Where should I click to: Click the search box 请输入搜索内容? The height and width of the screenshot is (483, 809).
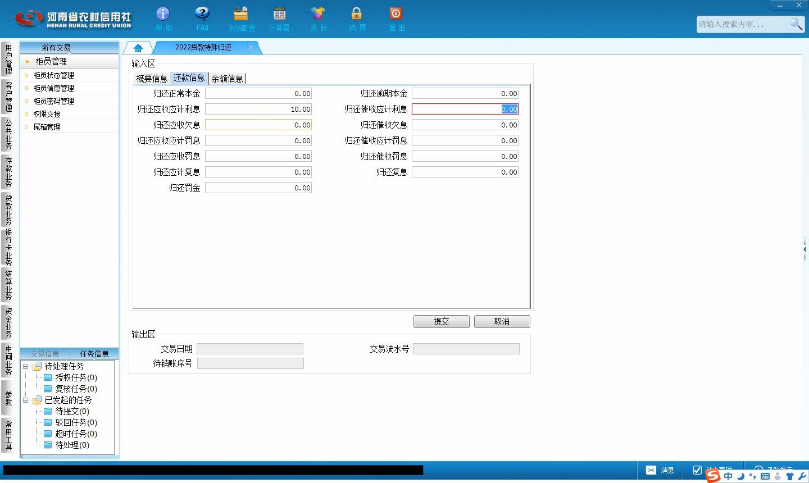pyautogui.click(x=743, y=24)
